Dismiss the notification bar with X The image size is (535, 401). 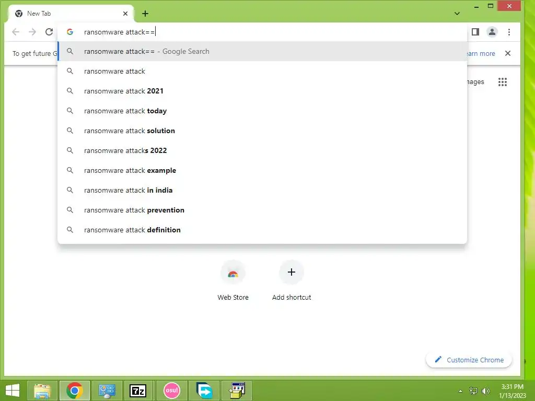(x=508, y=54)
